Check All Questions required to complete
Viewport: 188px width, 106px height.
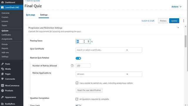coord(77,99)
